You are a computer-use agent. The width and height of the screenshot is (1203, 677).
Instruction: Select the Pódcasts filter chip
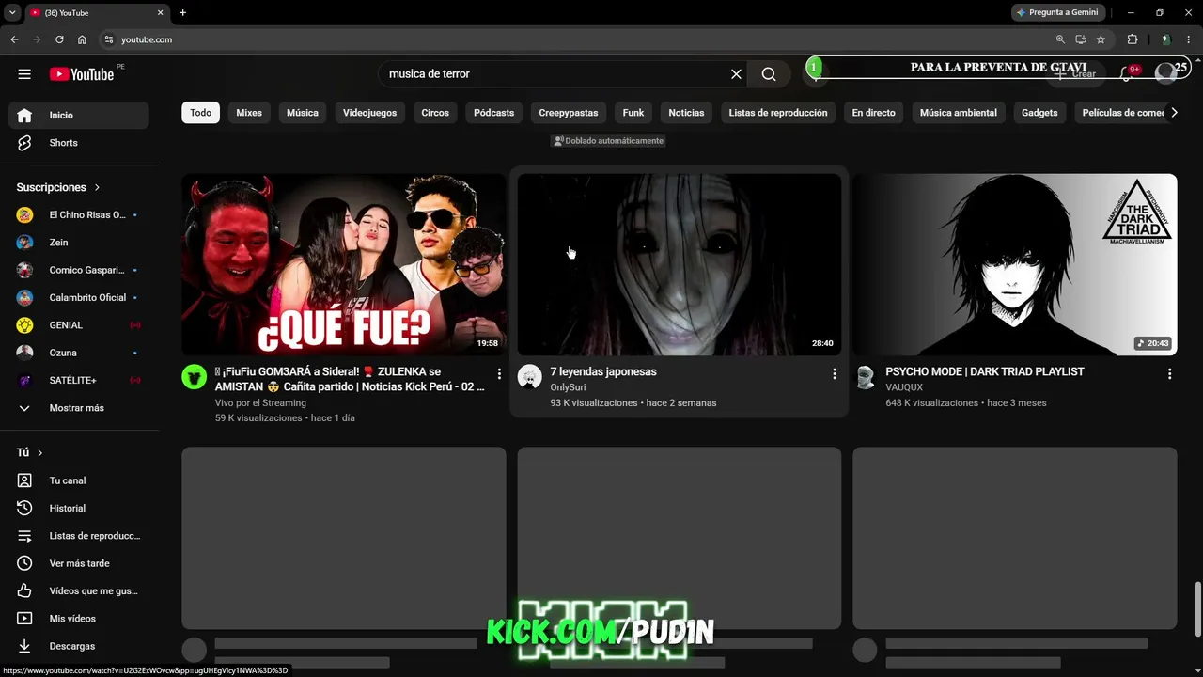coord(494,113)
